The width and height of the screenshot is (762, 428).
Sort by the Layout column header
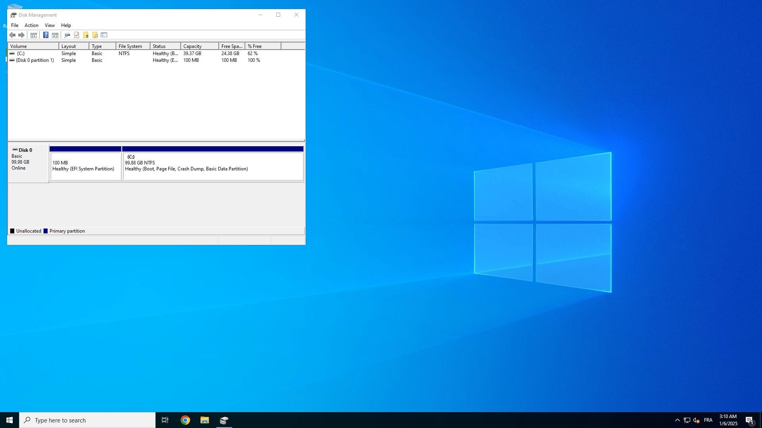point(74,46)
